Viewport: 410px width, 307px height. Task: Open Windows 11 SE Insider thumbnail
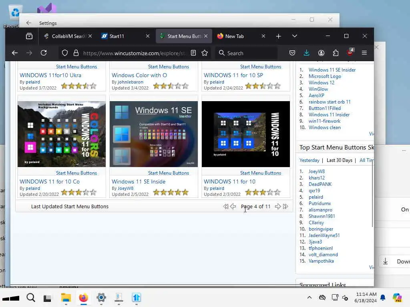154,134
